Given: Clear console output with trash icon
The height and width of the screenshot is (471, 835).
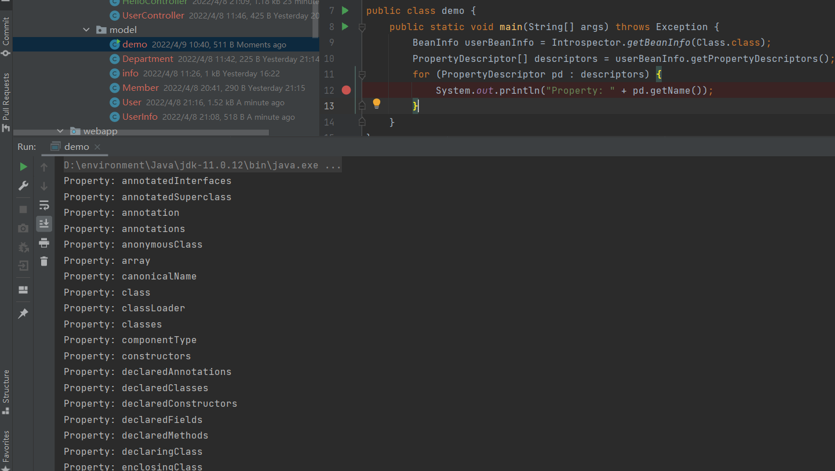Looking at the screenshot, I should (x=44, y=262).
